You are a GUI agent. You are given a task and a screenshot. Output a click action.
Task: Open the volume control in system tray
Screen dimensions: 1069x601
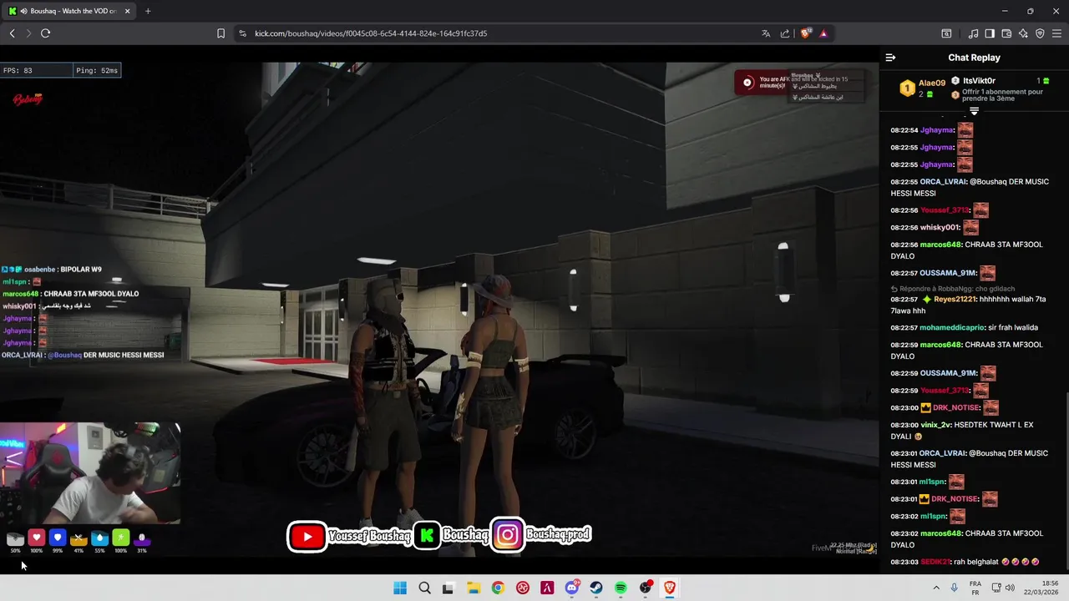[1010, 588]
